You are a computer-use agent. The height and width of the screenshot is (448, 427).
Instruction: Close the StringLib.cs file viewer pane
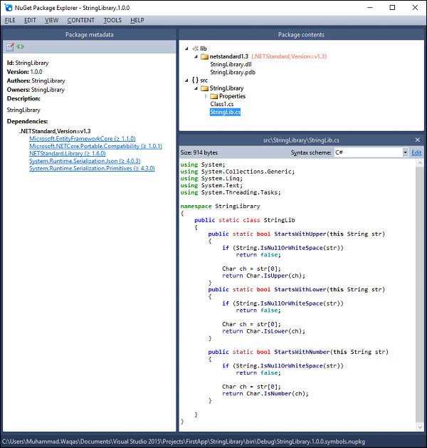click(418, 140)
